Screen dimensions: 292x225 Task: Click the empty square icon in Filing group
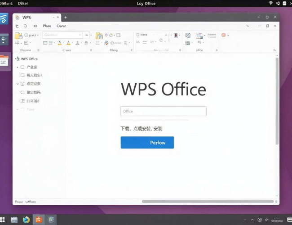point(118,35)
